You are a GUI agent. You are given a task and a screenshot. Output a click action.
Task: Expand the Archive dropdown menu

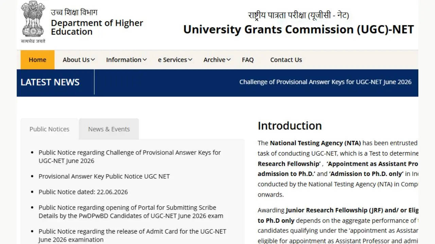217,60
